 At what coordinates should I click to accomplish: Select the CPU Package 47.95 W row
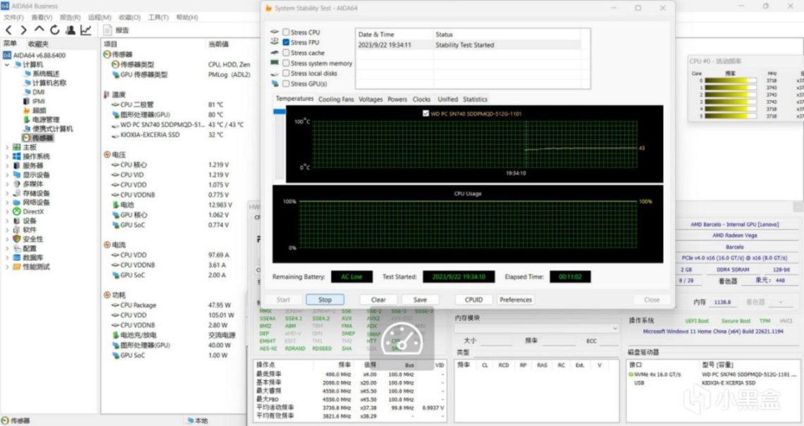pyautogui.click(x=172, y=305)
